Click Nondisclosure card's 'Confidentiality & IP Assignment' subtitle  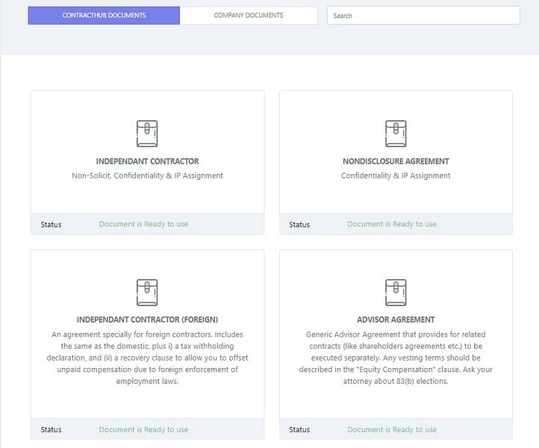tap(396, 175)
